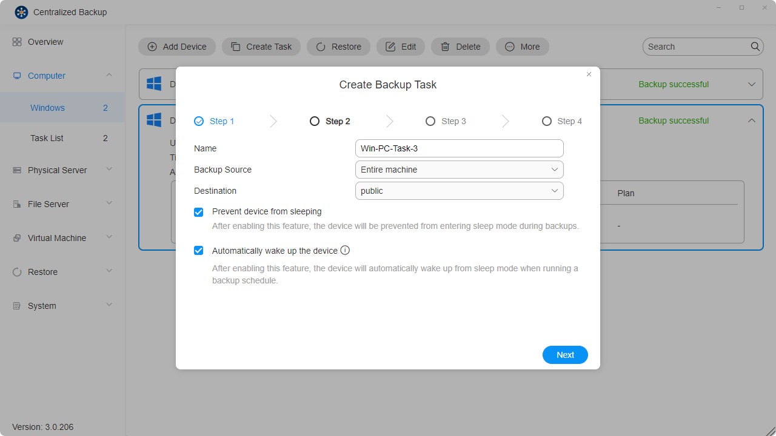Click the Next button
Screen dimensions: 776x436
(564, 355)
